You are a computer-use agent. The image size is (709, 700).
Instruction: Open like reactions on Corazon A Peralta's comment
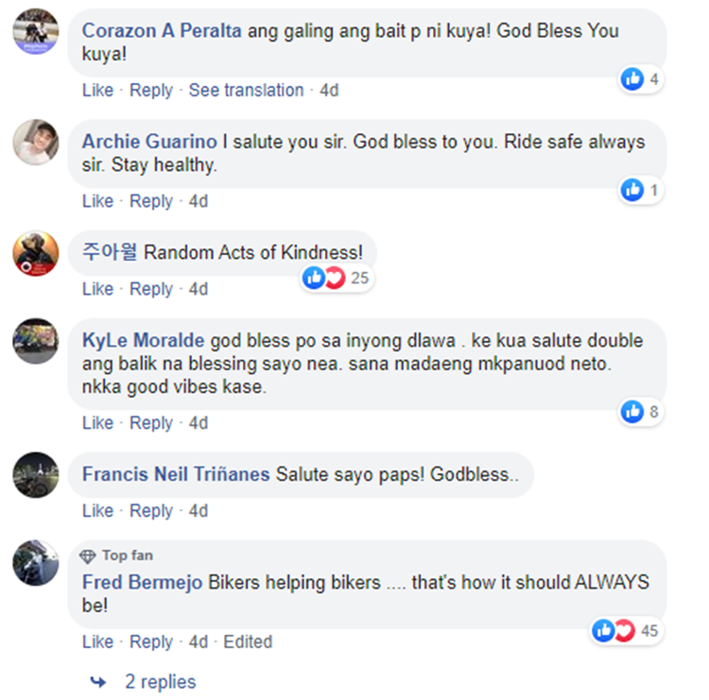pos(640,79)
